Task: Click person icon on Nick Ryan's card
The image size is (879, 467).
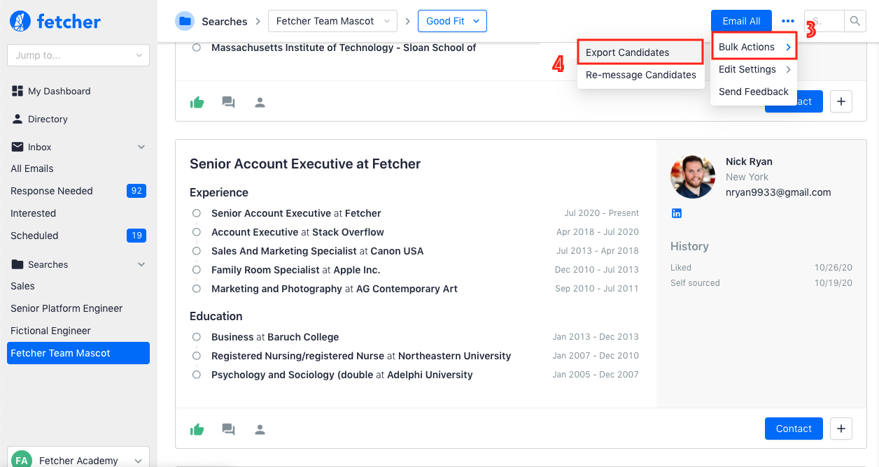Action: 260,429
